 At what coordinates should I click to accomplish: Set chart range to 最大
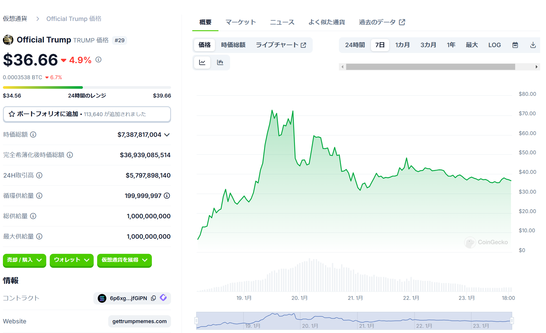pyautogui.click(x=472, y=45)
